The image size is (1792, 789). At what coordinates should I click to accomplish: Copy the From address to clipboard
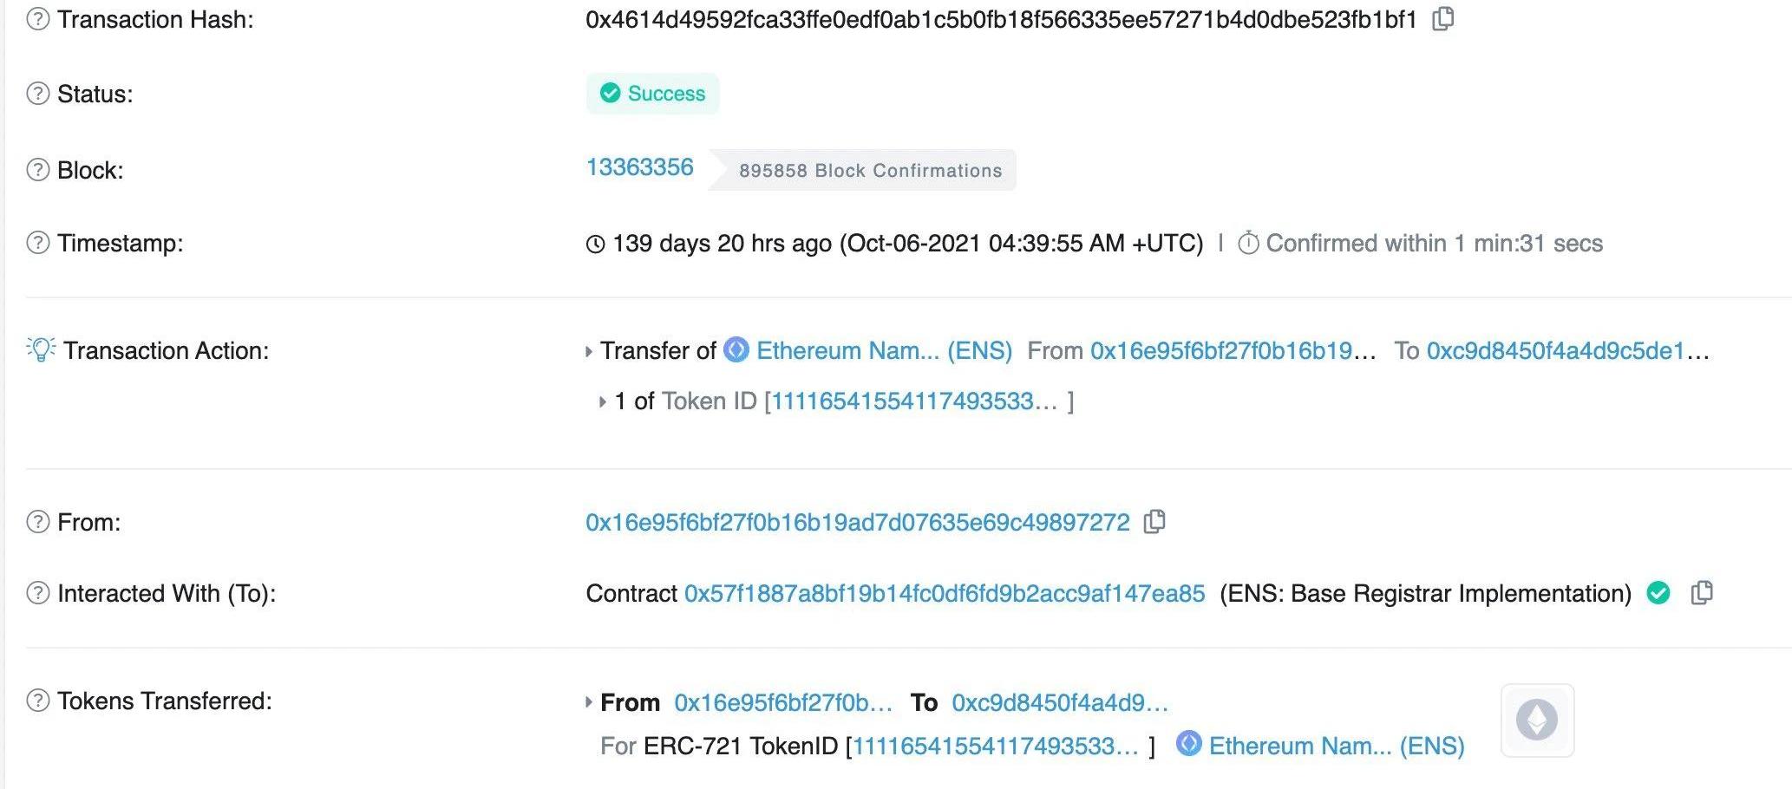1154,522
